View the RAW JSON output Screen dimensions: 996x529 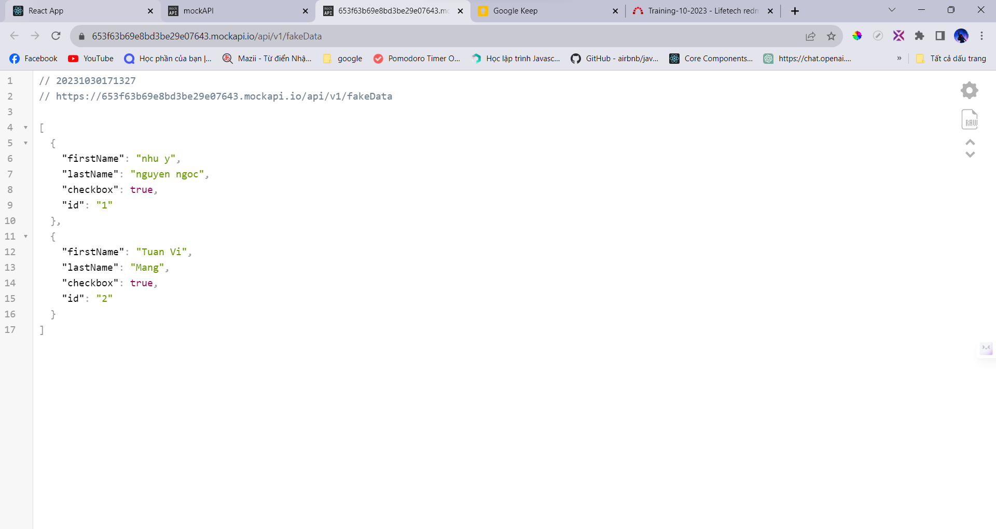pos(969,119)
